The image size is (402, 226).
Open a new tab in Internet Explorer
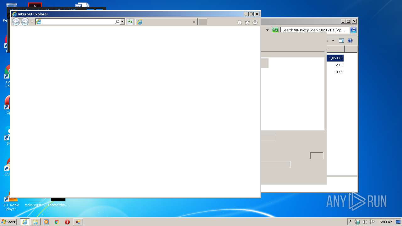pyautogui.click(x=202, y=22)
